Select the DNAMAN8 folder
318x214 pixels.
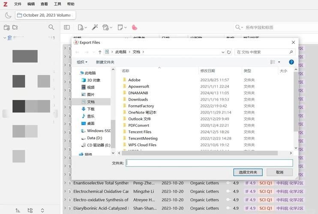[x=138, y=93]
